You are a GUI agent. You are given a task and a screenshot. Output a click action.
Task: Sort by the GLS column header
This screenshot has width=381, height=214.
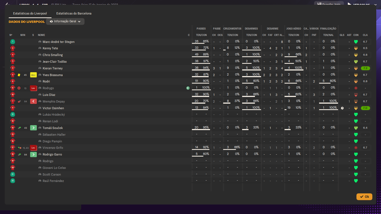coord(342,35)
